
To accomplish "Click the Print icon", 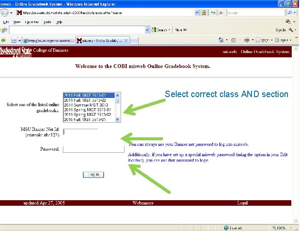I will [x=247, y=40].
